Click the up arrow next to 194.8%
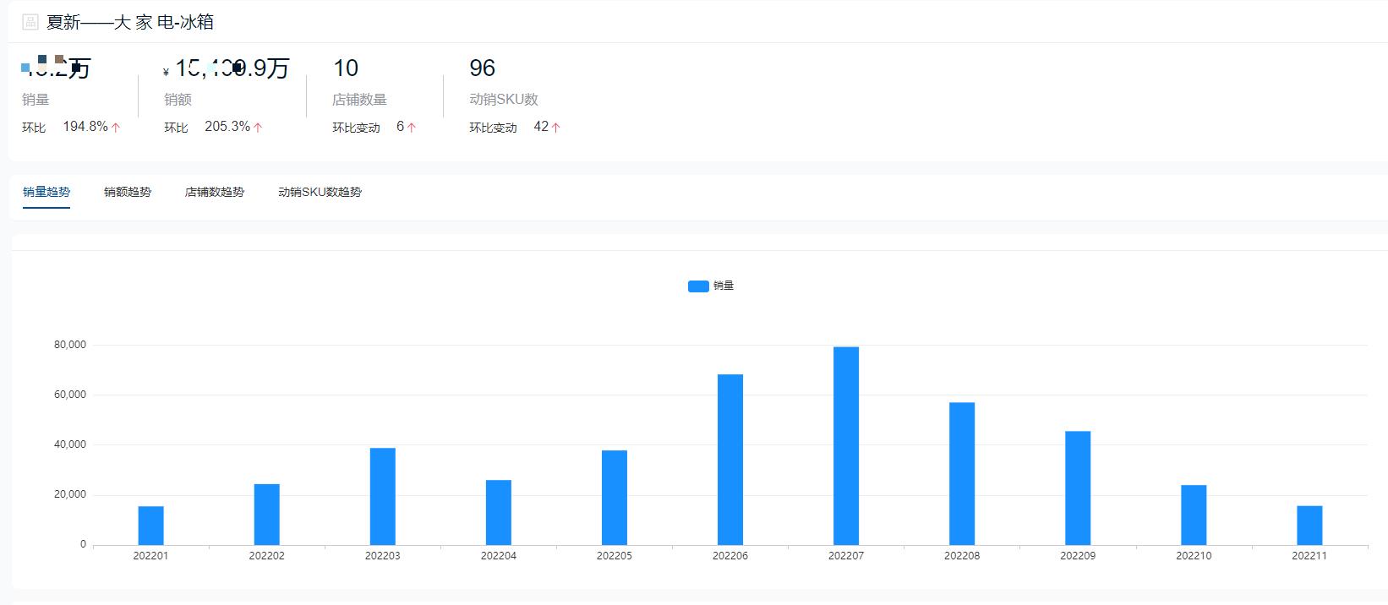Screen dimensions: 1388x605 116,128
